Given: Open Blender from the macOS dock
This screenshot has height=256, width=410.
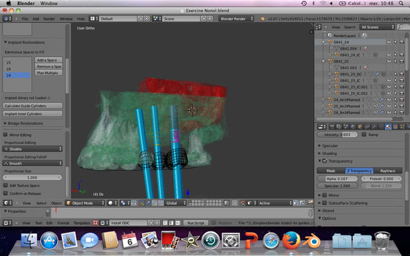Looking at the screenshot, I should coord(312,241).
